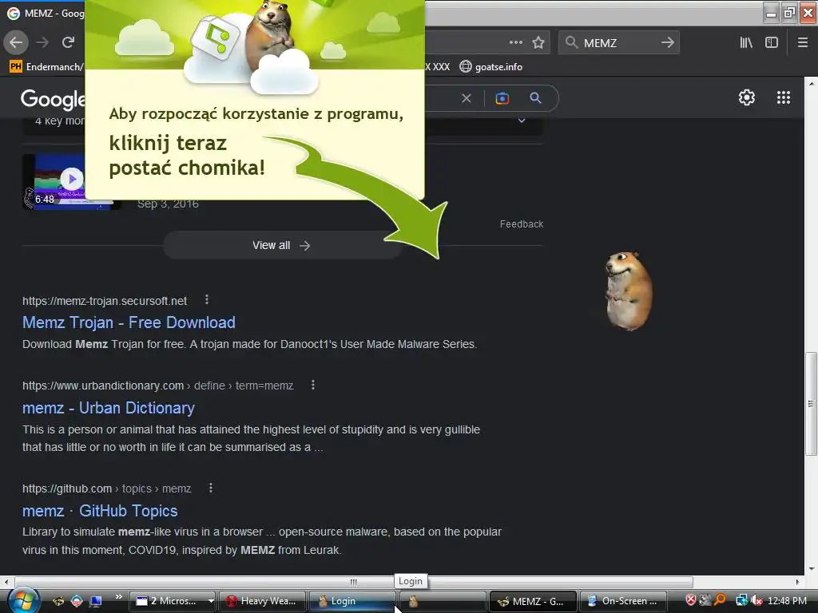Go back using browser back arrow

tap(16, 42)
